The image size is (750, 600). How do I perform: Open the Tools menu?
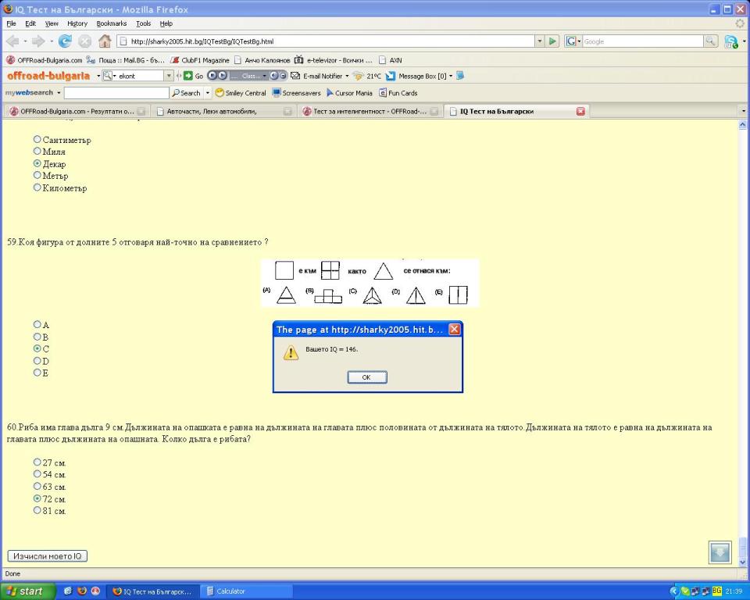click(143, 23)
